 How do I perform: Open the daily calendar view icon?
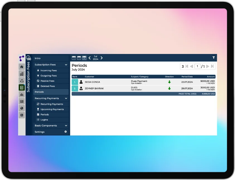[74, 58]
